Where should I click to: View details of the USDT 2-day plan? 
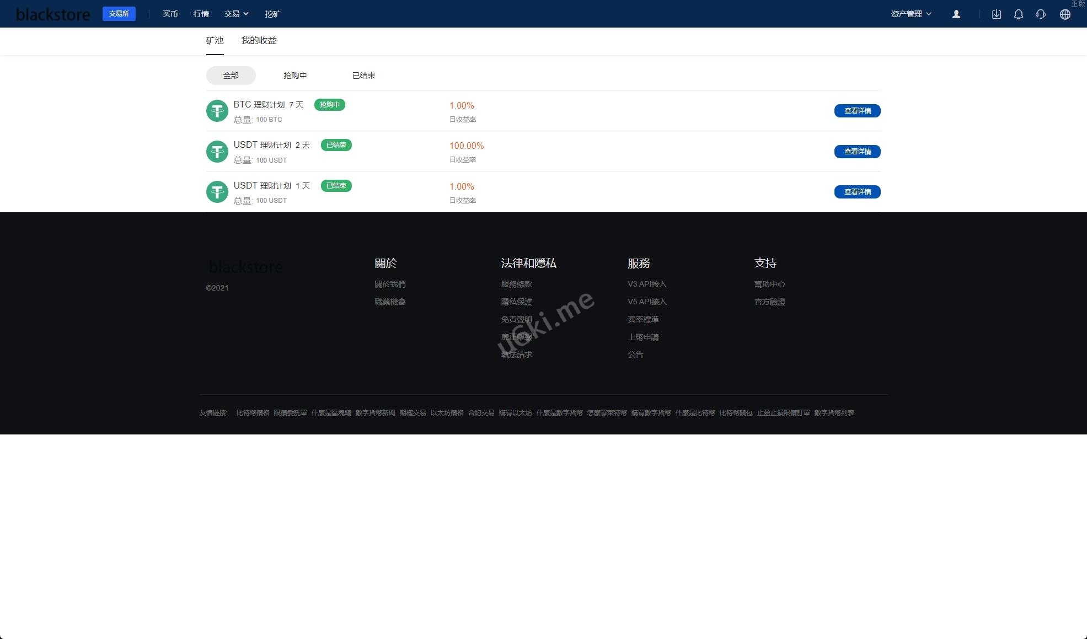(857, 152)
